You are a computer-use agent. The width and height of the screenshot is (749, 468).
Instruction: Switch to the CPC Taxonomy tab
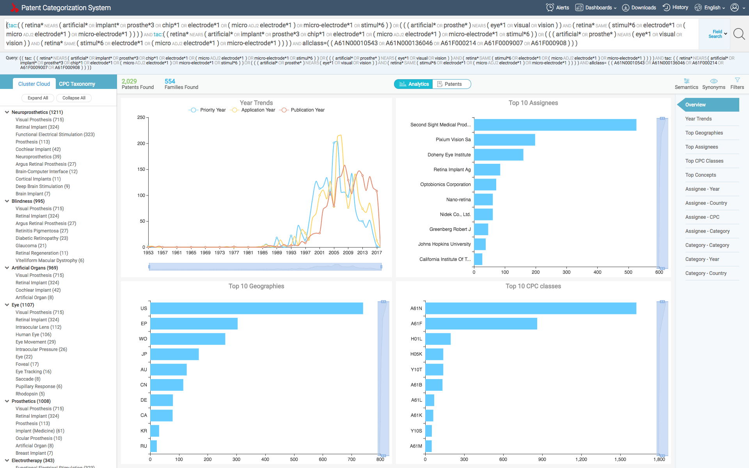tap(77, 84)
